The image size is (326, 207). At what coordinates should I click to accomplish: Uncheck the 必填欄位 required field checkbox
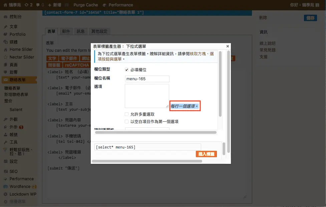(126, 70)
